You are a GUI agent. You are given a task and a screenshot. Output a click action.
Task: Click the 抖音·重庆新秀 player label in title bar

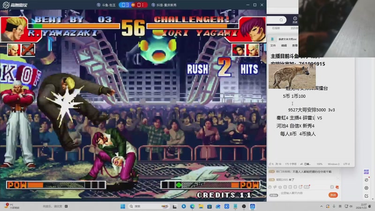[165, 5]
